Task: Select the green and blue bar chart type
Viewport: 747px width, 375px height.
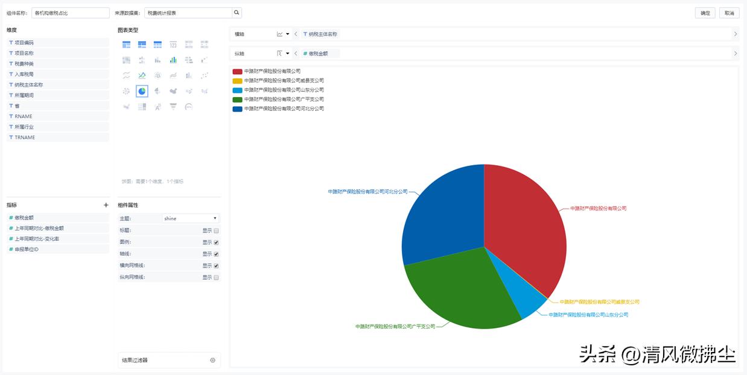Action: point(173,60)
